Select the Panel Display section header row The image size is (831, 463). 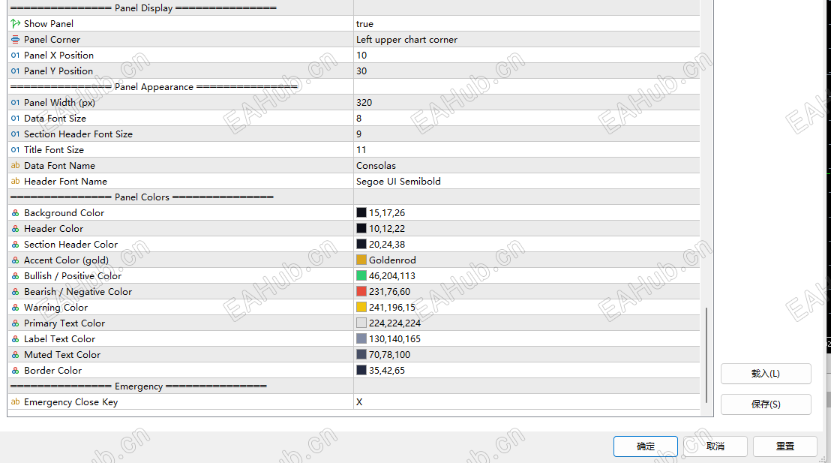tap(354, 8)
